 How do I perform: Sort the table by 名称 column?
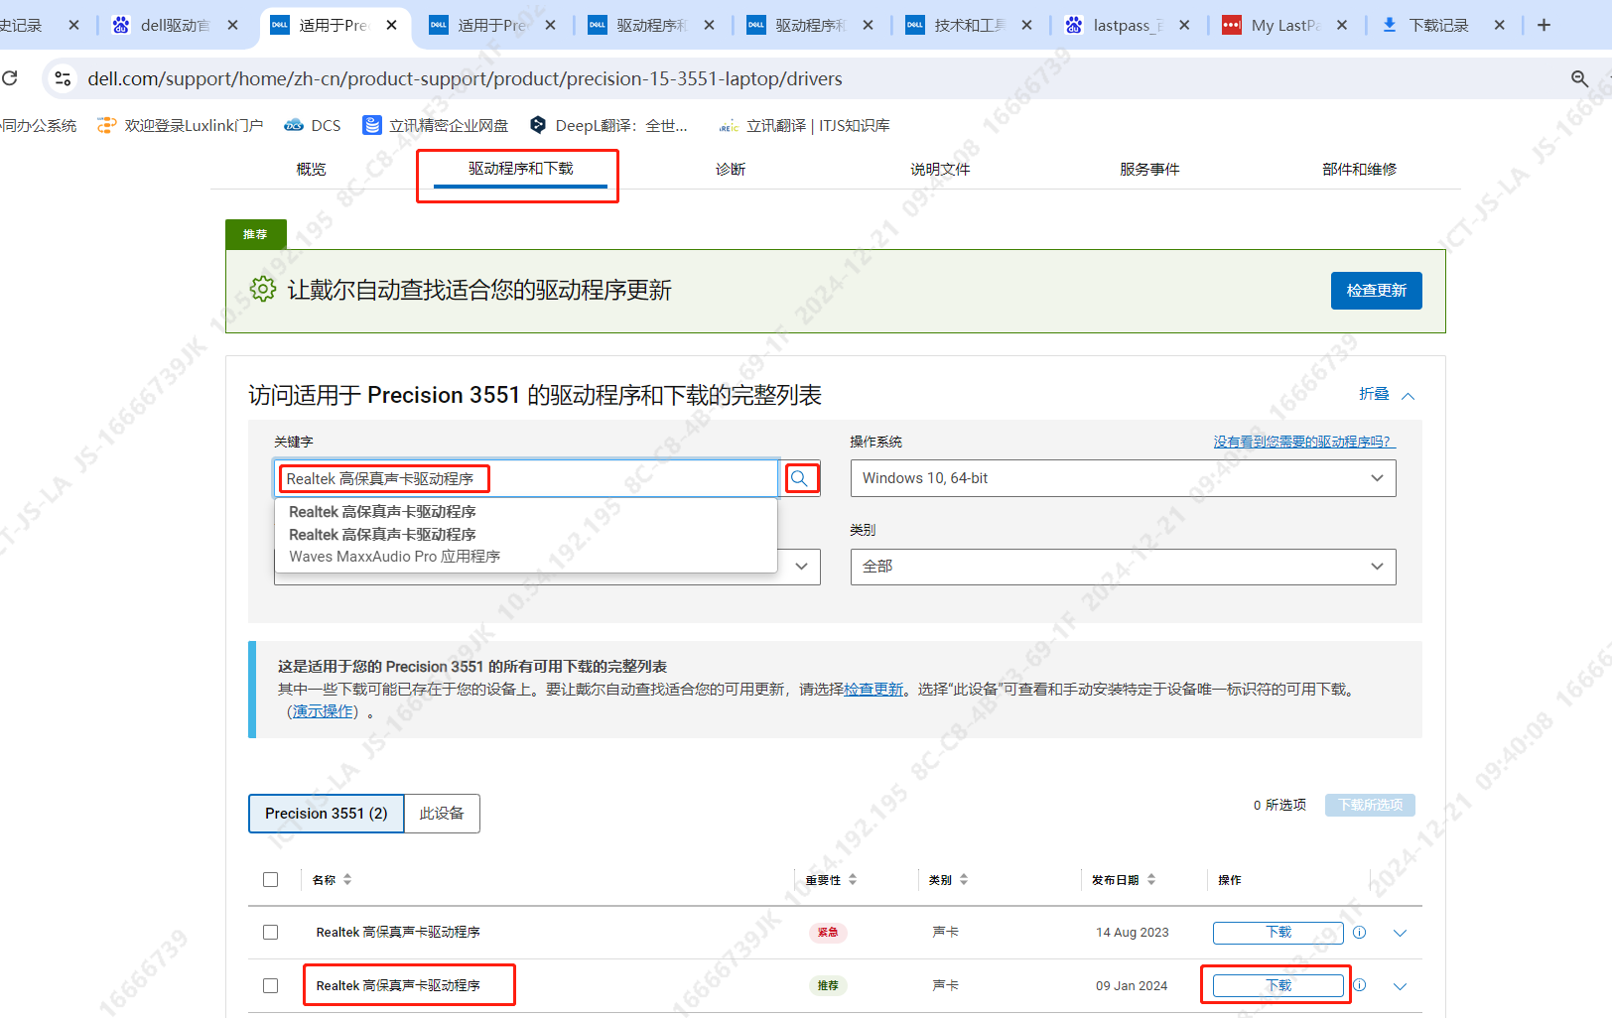point(347,879)
